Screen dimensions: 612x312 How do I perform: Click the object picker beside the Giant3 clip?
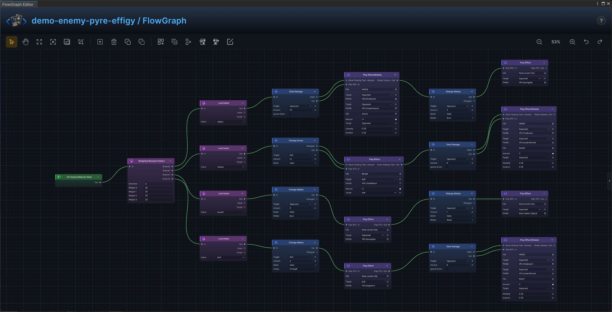[396, 114]
